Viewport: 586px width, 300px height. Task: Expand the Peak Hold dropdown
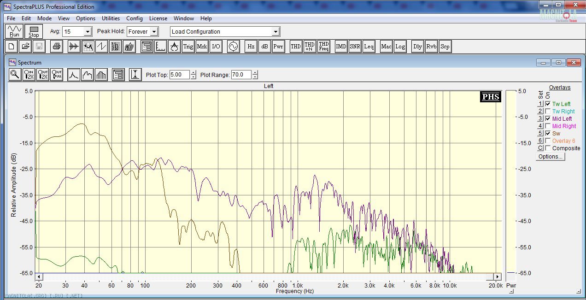coord(154,32)
